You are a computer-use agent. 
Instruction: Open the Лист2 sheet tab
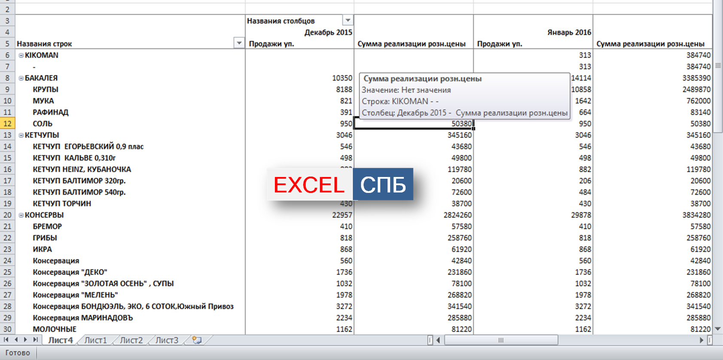131,340
